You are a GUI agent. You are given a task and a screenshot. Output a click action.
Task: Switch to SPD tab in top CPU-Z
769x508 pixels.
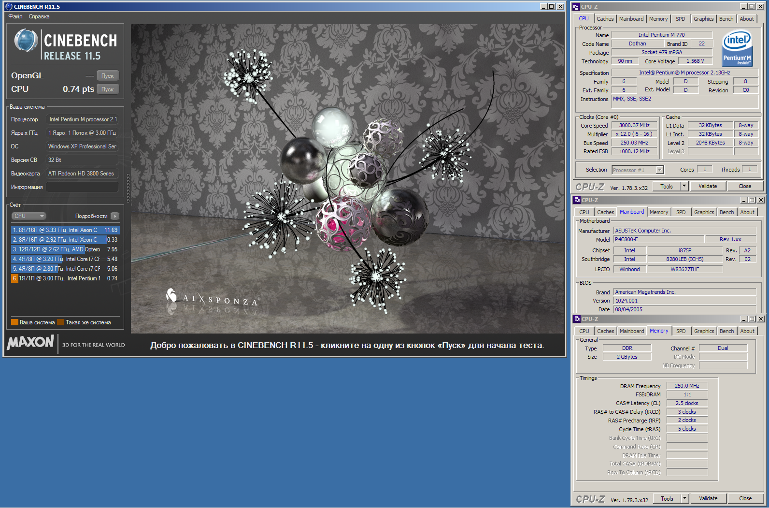(681, 19)
